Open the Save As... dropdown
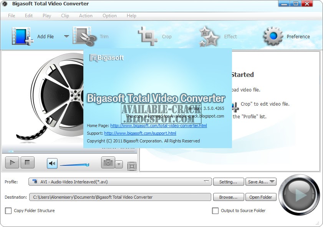The height and width of the screenshot is (227, 323). [x=261, y=182]
